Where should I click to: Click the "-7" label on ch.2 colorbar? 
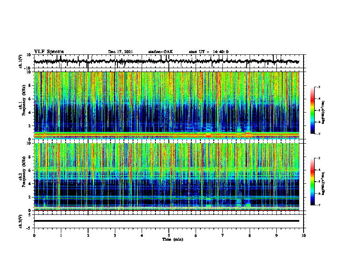point(318,205)
